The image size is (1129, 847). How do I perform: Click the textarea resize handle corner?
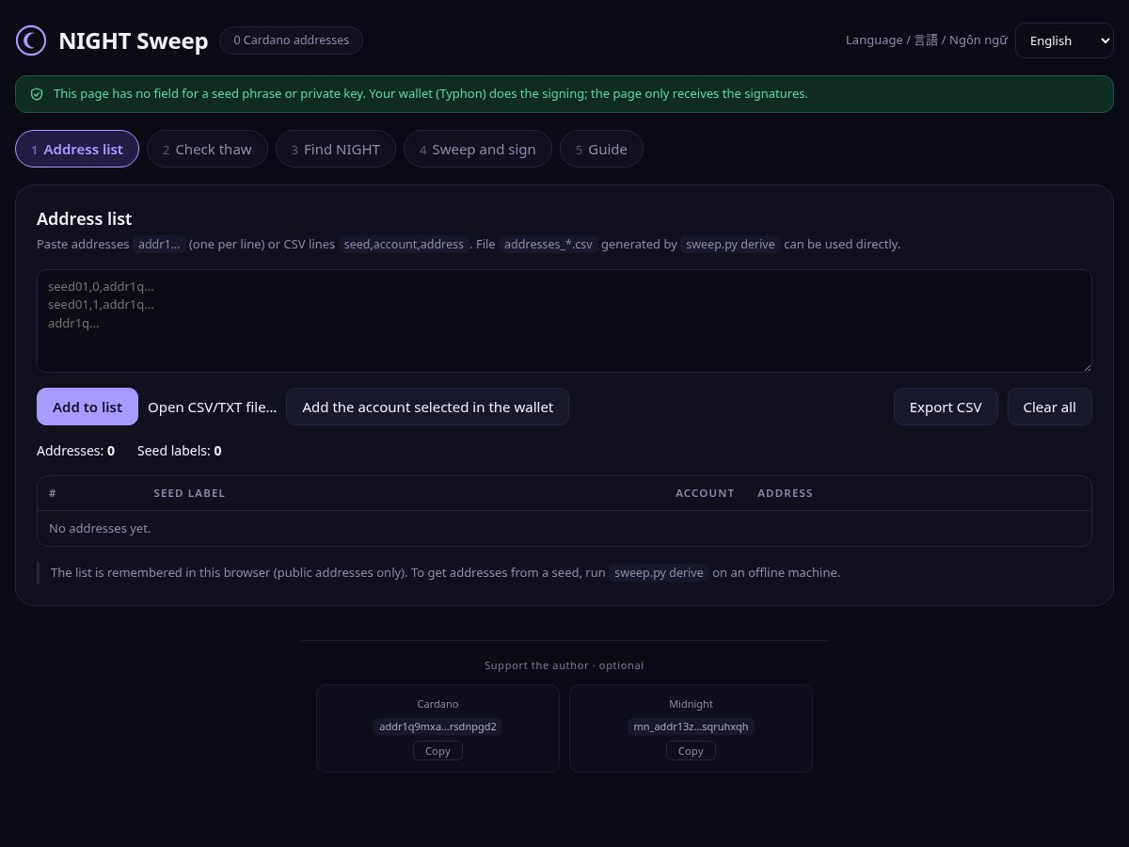tap(1086, 366)
